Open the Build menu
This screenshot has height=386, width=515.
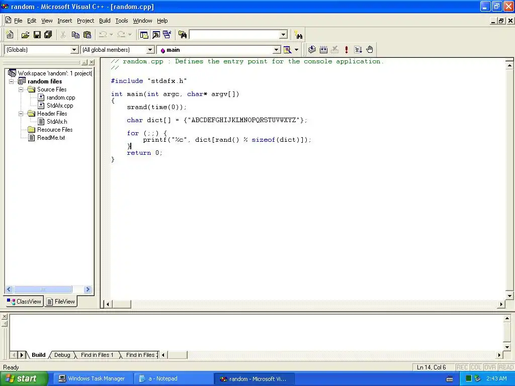coord(105,21)
